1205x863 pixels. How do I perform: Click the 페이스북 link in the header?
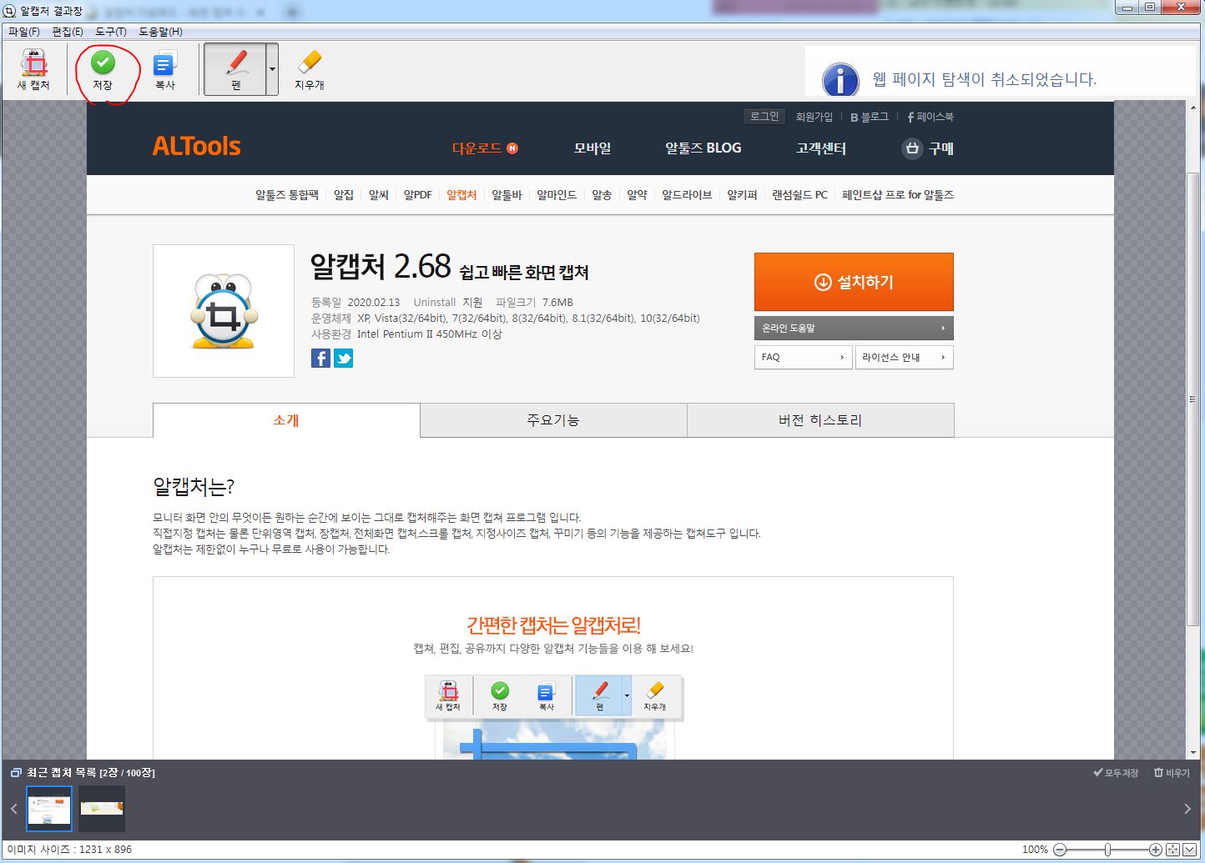pos(930,117)
